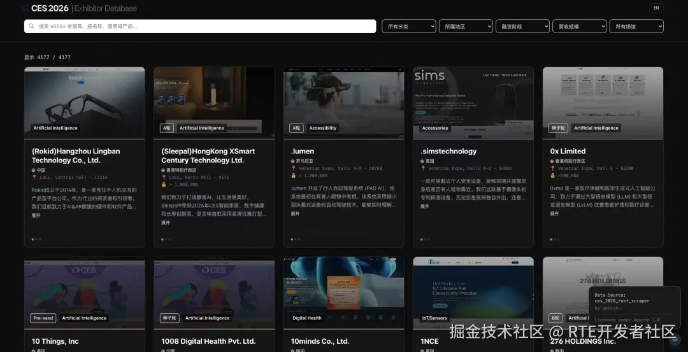Click the globe icon beside 罗马尼亚
688x352 pixels.
(292, 161)
